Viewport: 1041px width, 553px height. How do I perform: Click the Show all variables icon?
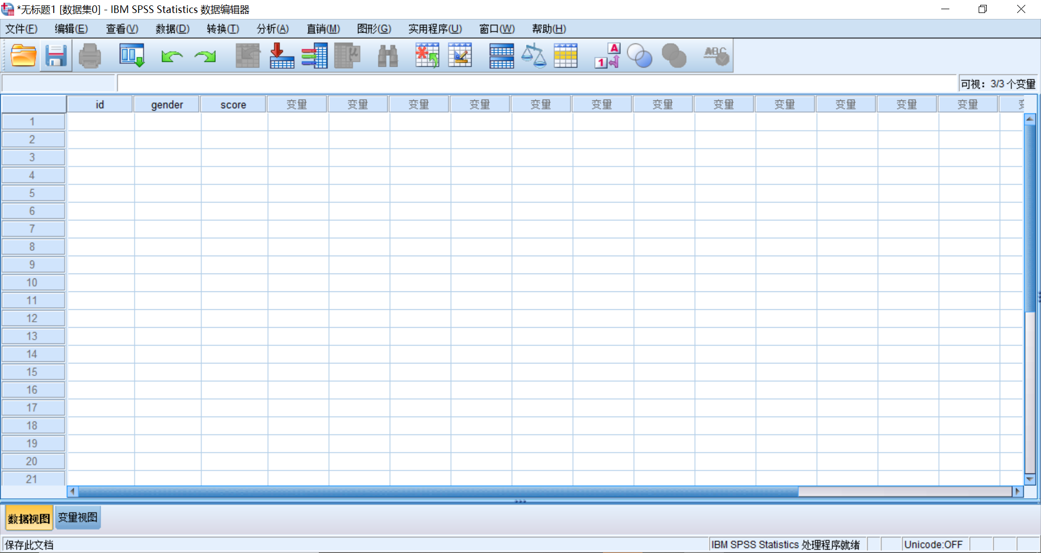pos(674,56)
